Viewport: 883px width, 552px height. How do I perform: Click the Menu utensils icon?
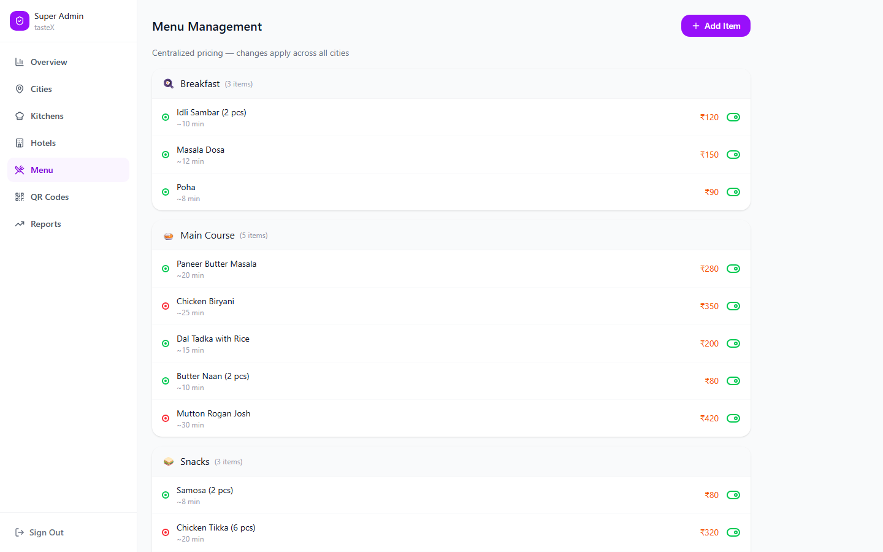pos(20,170)
